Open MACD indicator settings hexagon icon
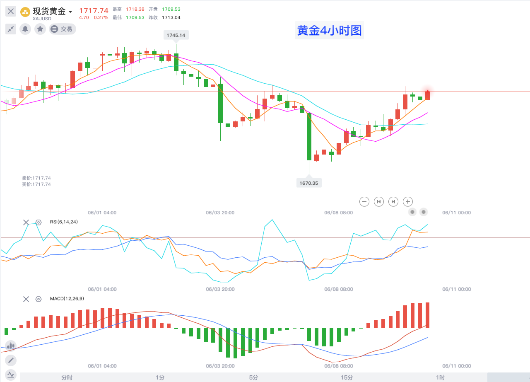 pos(39,299)
